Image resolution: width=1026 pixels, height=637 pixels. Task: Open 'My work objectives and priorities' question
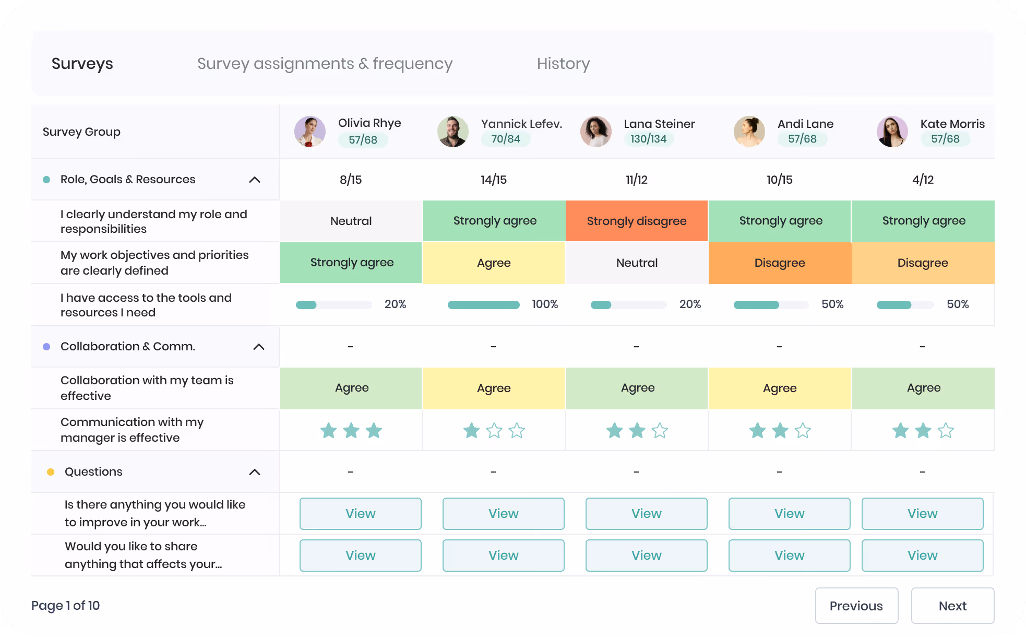point(154,263)
